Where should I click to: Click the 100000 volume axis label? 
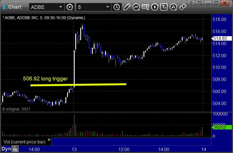coord(220,114)
